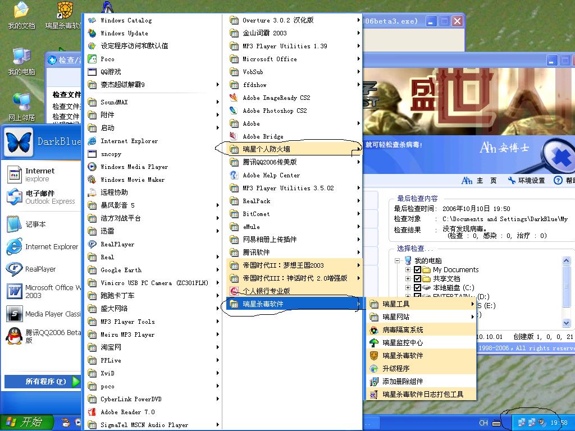The width and height of the screenshot is (575, 431).
Task: Go to 主页 in Rising window
Action: pyautogui.click(x=480, y=180)
